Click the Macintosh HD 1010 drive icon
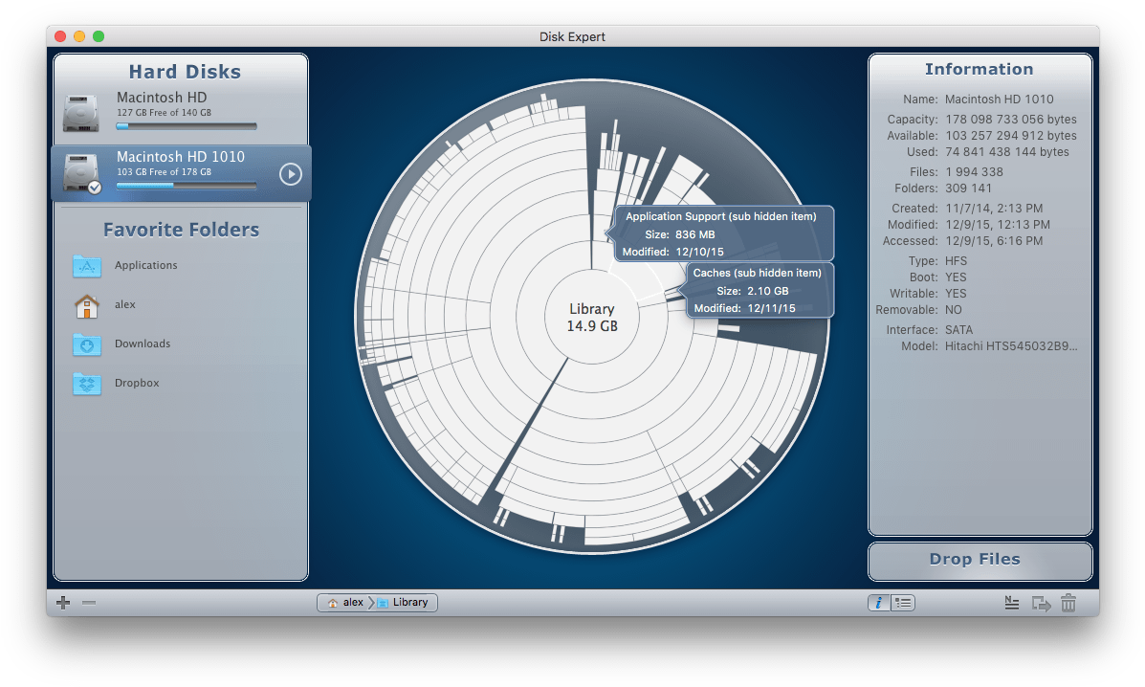Image resolution: width=1145 pixels, height=687 pixels. point(81,173)
